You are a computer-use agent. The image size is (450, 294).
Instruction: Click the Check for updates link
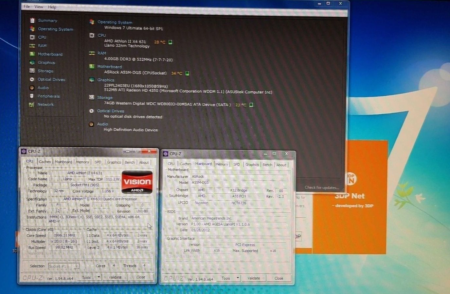point(322,188)
